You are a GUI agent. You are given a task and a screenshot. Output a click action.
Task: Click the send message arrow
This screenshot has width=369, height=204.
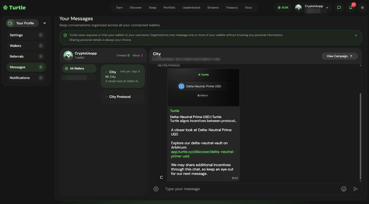coord(355,189)
